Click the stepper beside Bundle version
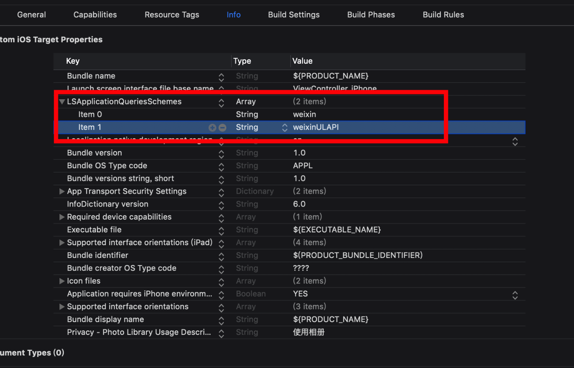Viewport: 574px width, 368px height. coord(221,153)
